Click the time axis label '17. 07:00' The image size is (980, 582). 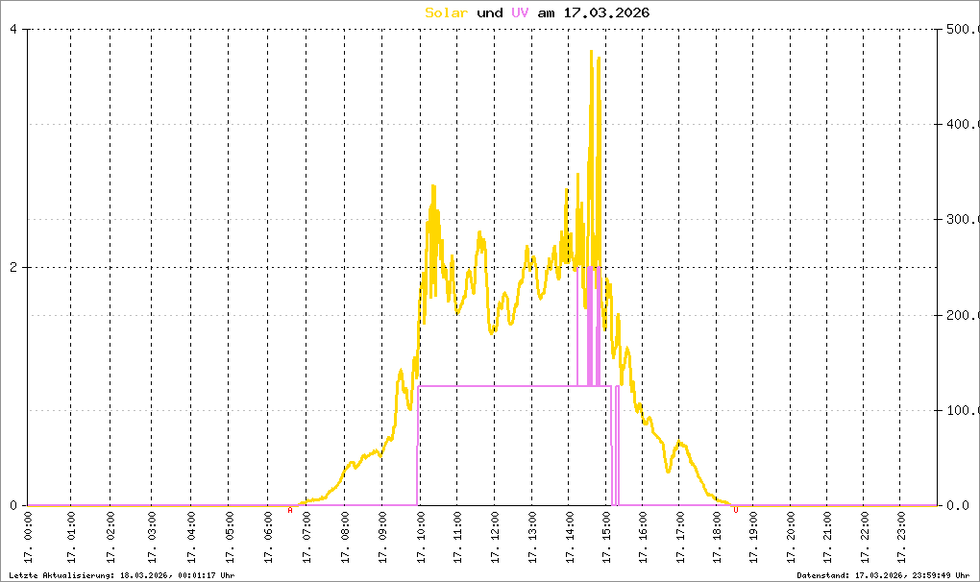306,537
